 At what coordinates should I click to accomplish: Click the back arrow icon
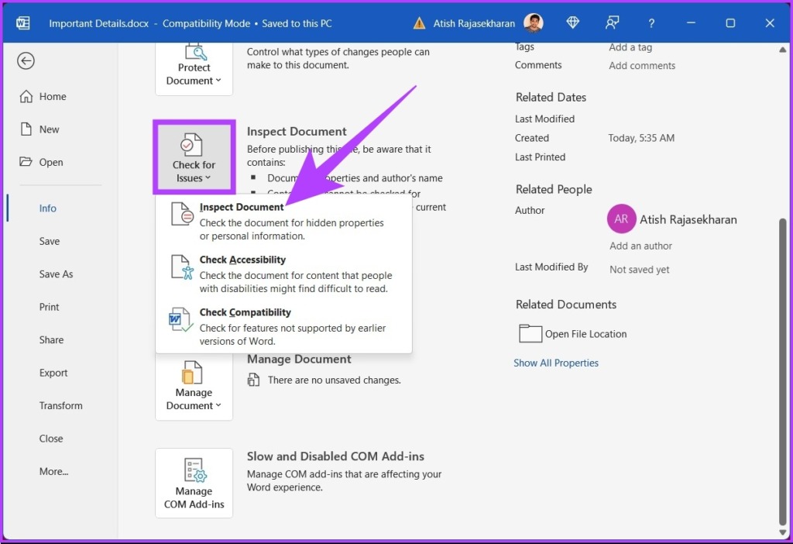26,61
